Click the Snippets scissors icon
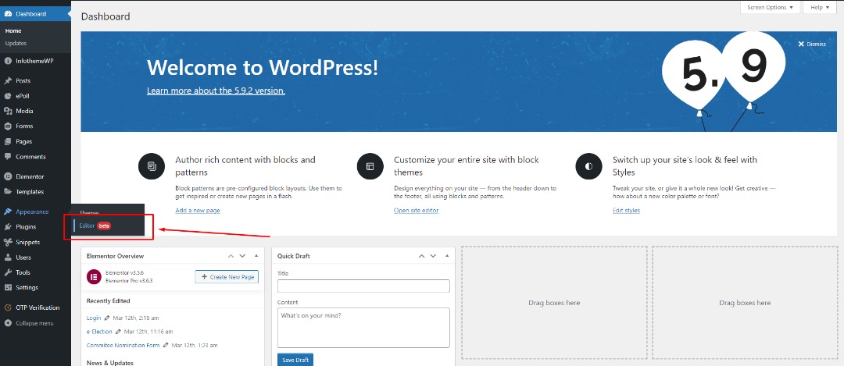 click(8, 242)
